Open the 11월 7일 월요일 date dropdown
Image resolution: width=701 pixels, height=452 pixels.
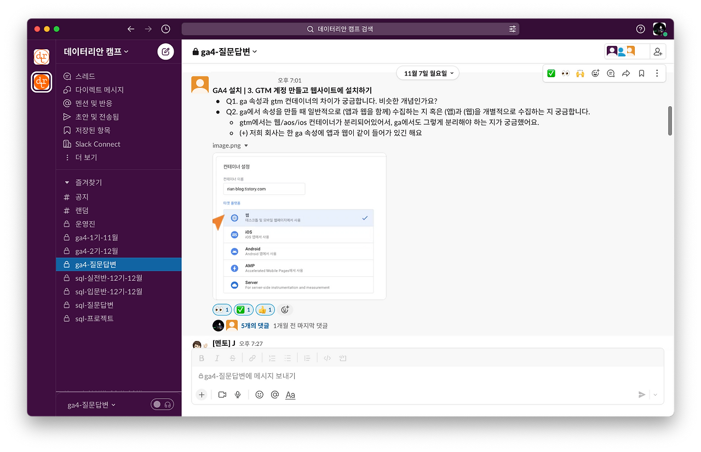click(428, 73)
